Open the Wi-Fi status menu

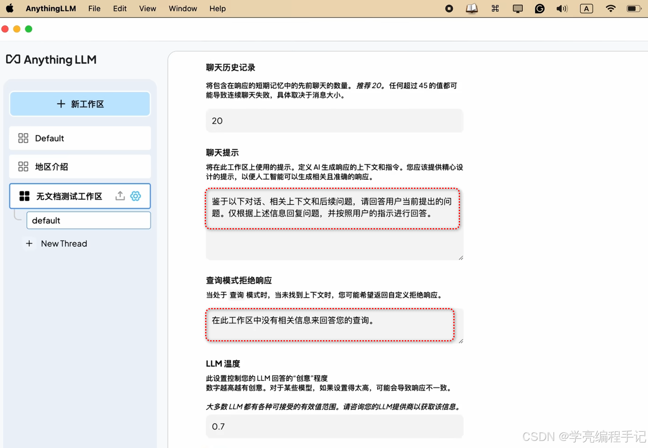point(610,8)
